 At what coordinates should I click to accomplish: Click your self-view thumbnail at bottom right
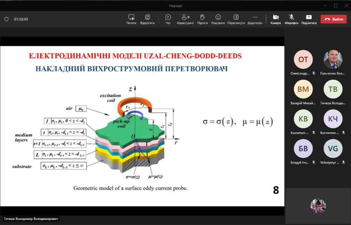point(318,206)
